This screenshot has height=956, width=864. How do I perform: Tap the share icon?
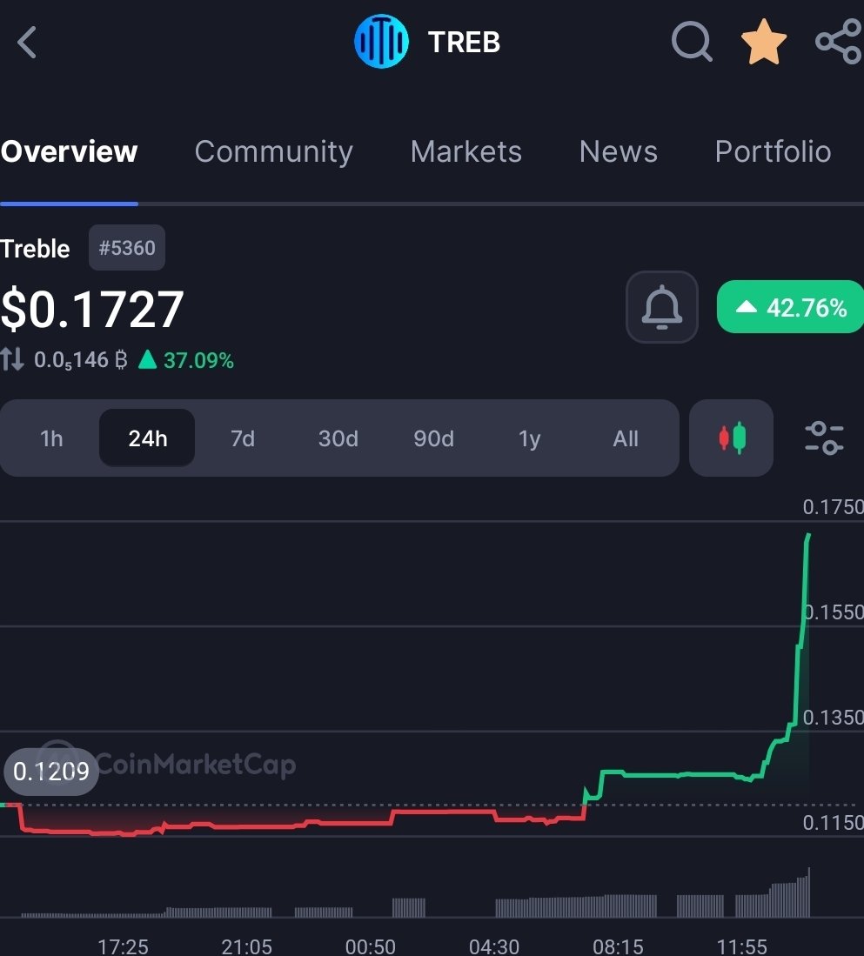click(x=839, y=42)
